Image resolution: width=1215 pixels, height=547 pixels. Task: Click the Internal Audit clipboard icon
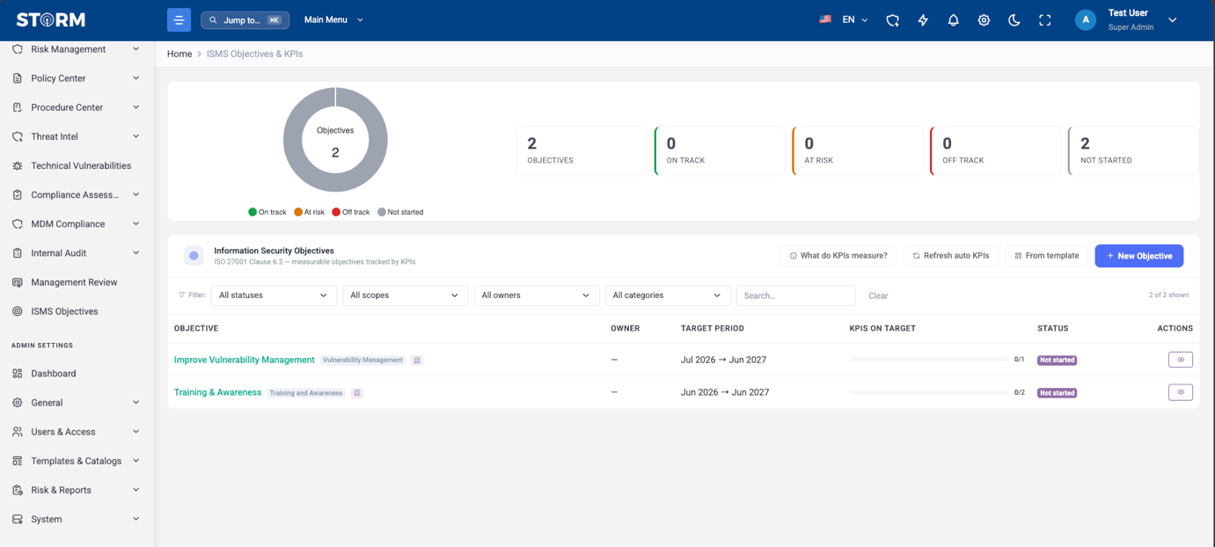click(18, 253)
